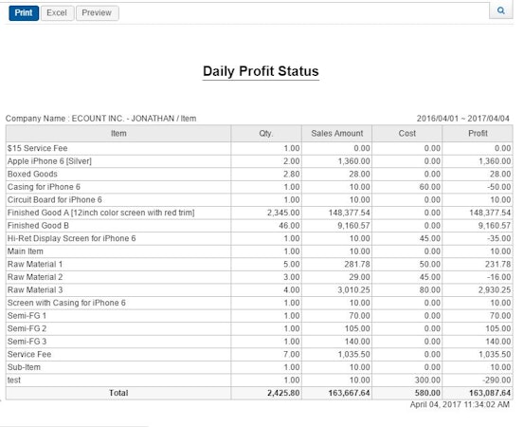Click sales amount 70.00 for Semi-FG 1
The width and height of the screenshot is (524, 427).
(x=359, y=316)
